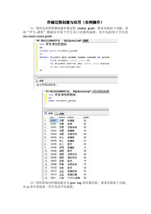Screen dimensions: 151x214
Task: Open the 摘要 tab
Action: tap(86, 41)
